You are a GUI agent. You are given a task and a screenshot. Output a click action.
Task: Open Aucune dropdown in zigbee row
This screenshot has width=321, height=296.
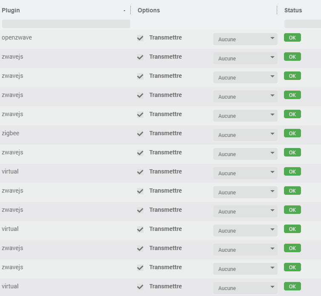pyautogui.click(x=245, y=135)
